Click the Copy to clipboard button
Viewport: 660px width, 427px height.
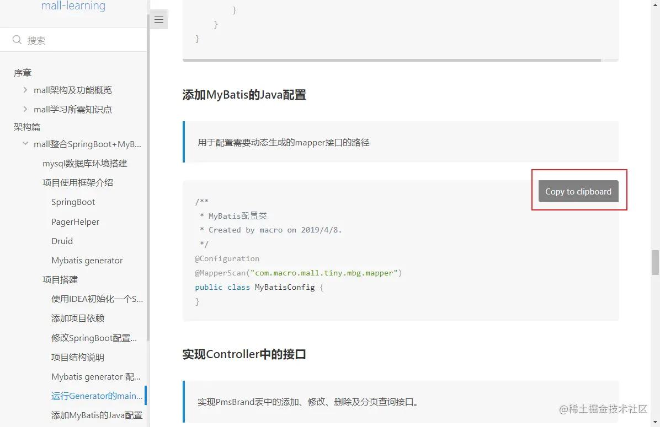(x=578, y=191)
